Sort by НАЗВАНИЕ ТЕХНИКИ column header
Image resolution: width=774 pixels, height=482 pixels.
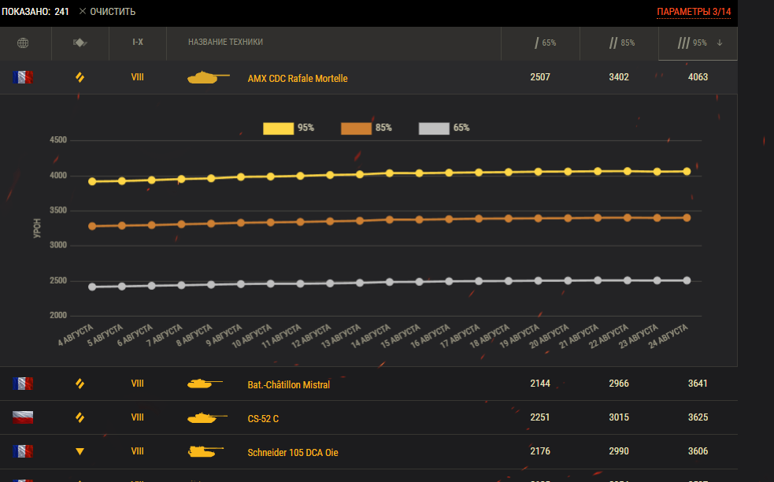225,43
